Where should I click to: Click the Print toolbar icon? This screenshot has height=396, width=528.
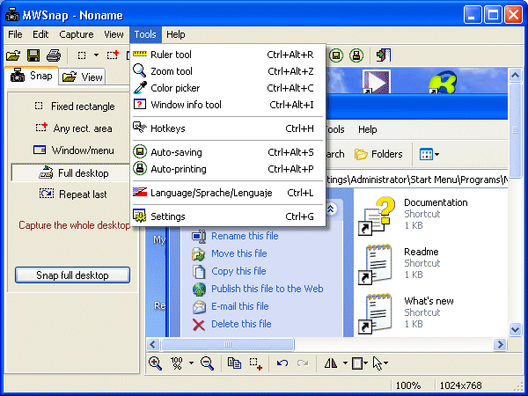54,55
